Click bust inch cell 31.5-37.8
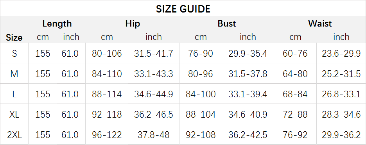 tap(248, 74)
